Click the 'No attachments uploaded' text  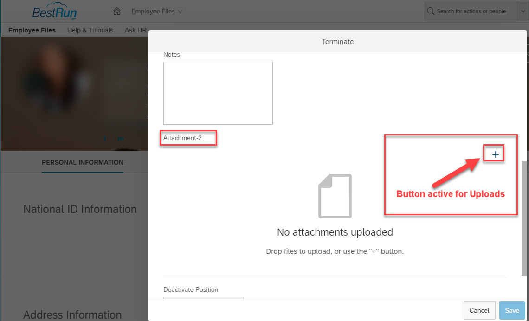[335, 232]
